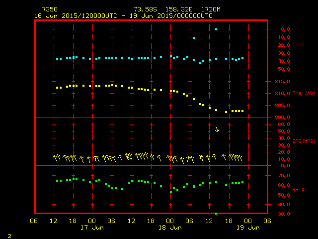Click the date range header text
Screen dimensions: 318x239
[123, 15]
